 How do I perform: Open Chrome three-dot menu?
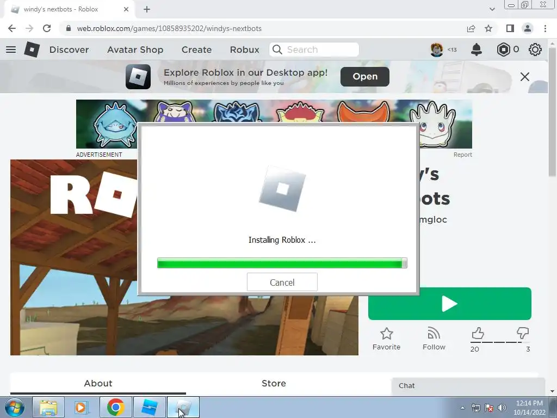[545, 28]
